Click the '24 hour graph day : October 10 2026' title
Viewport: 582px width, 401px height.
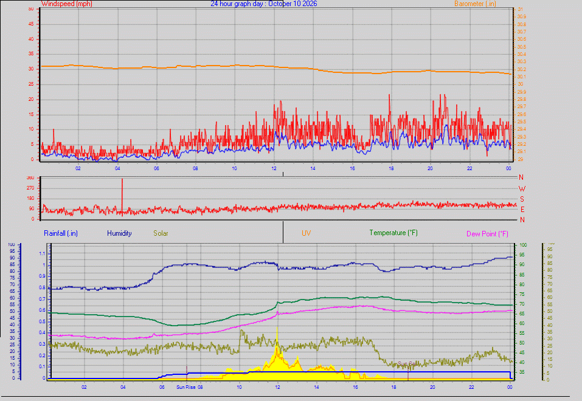click(264, 4)
